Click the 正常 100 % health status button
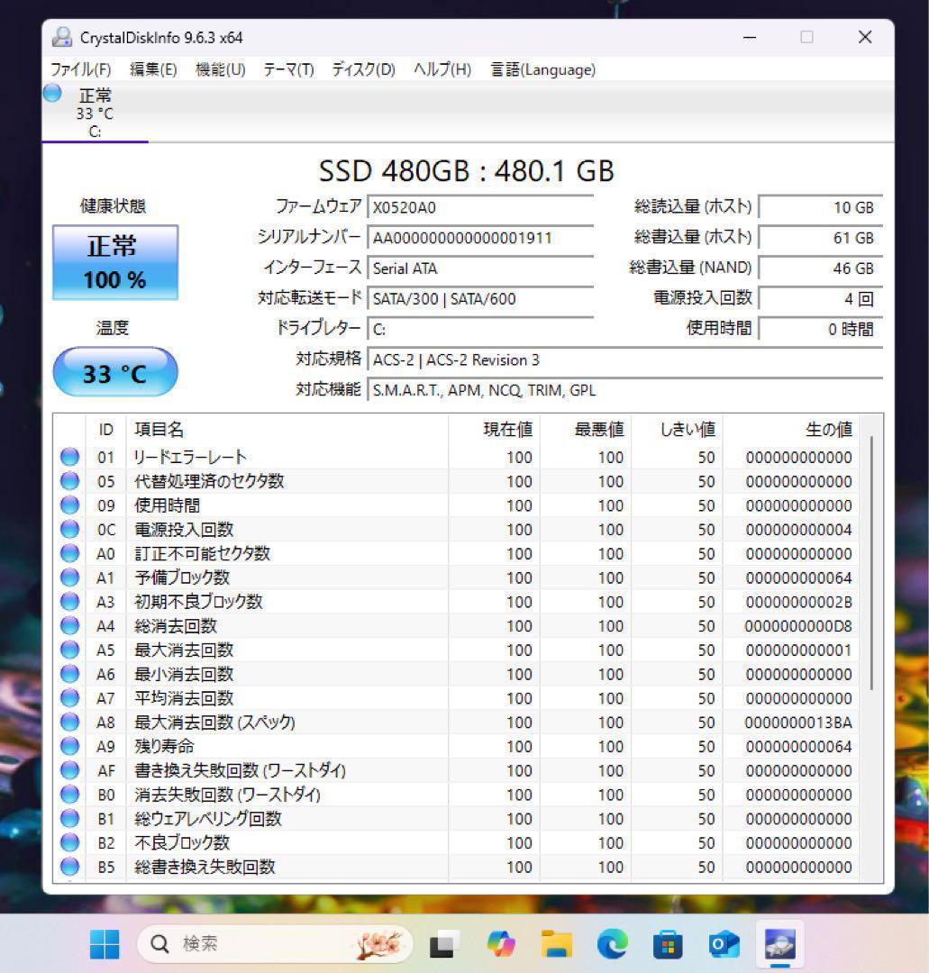This screenshot has height=973, width=929. click(115, 262)
